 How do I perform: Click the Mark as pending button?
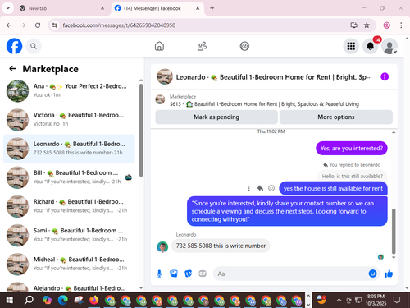[x=216, y=117]
